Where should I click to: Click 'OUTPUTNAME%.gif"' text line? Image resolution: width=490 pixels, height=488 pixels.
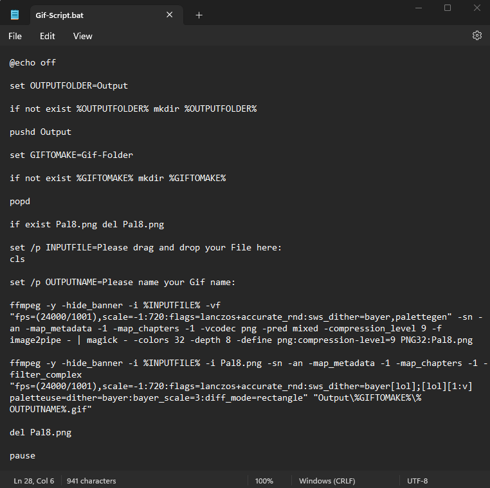pyautogui.click(x=51, y=409)
